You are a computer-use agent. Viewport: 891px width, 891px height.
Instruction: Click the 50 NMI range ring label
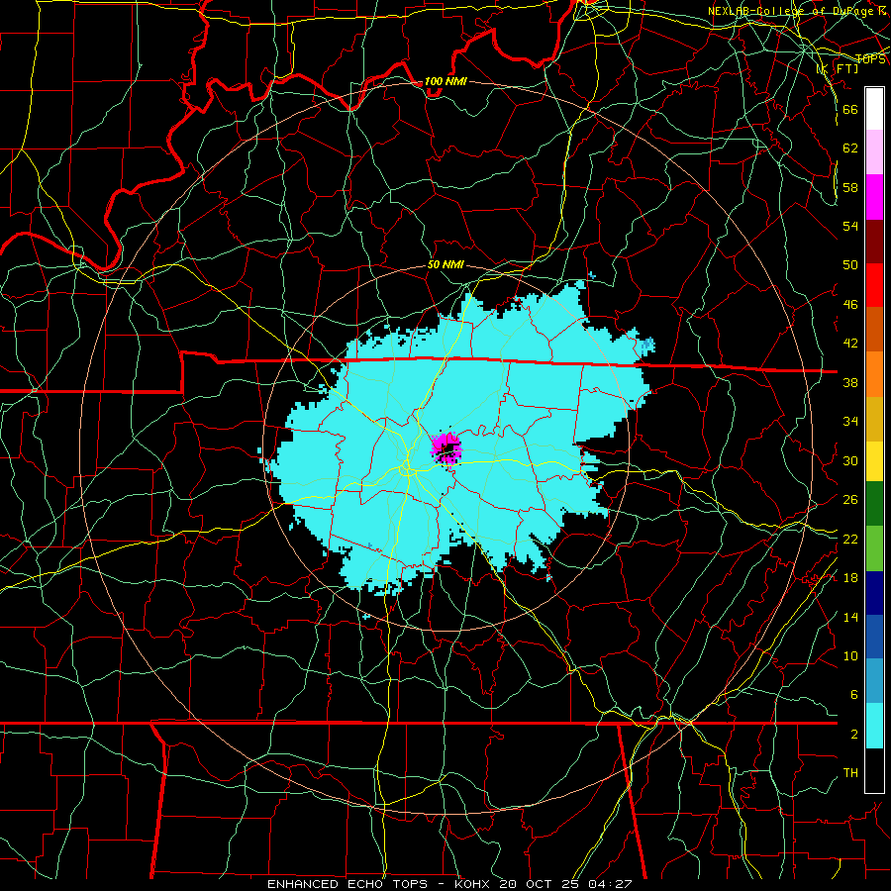445,264
